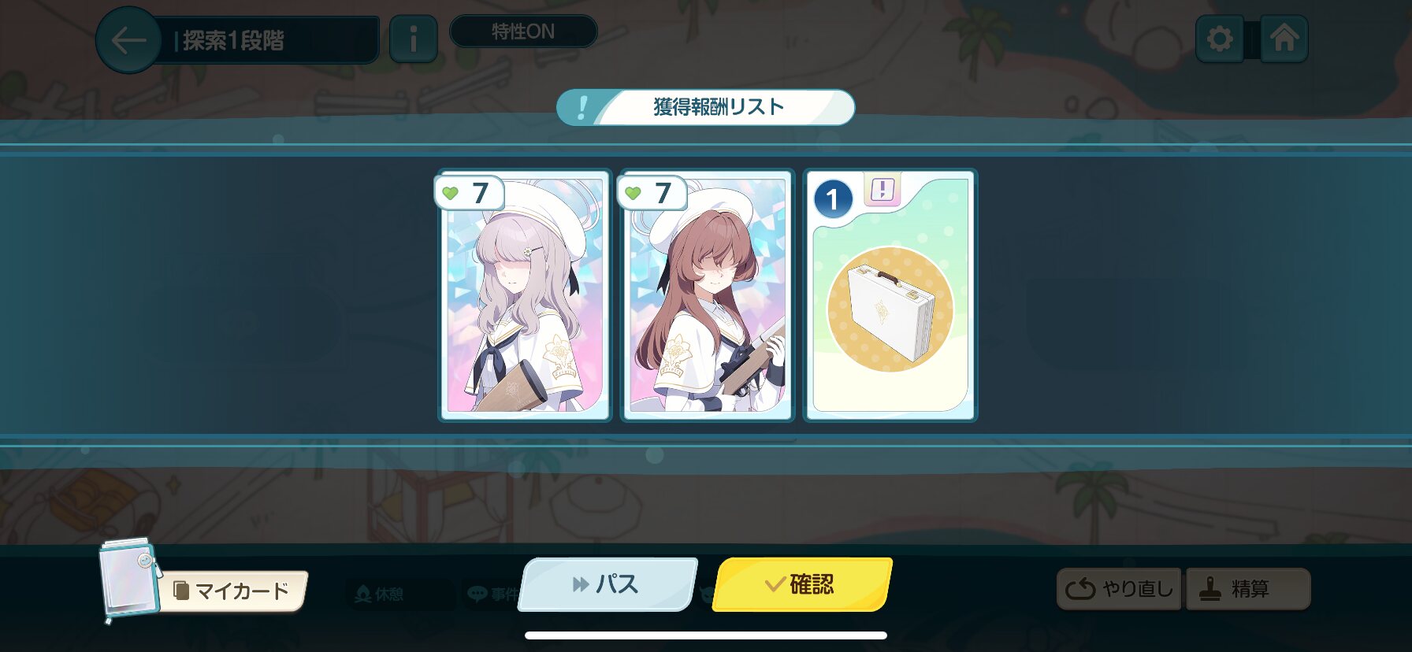Return home with the house icon

[x=1284, y=39]
